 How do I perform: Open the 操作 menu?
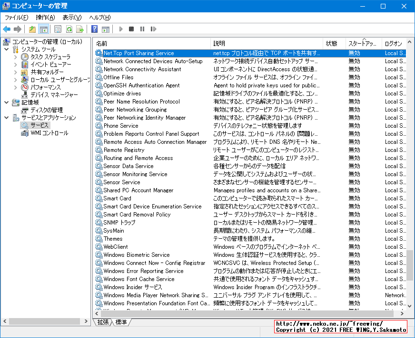[x=43, y=17]
